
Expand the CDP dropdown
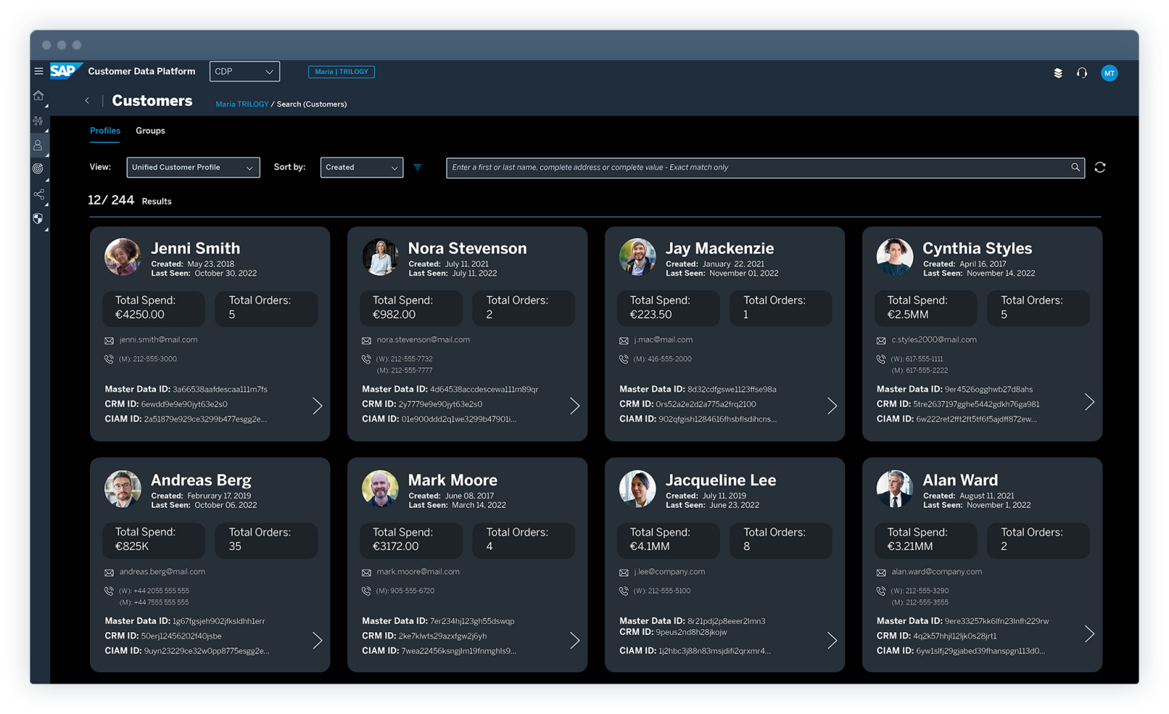[x=244, y=72]
